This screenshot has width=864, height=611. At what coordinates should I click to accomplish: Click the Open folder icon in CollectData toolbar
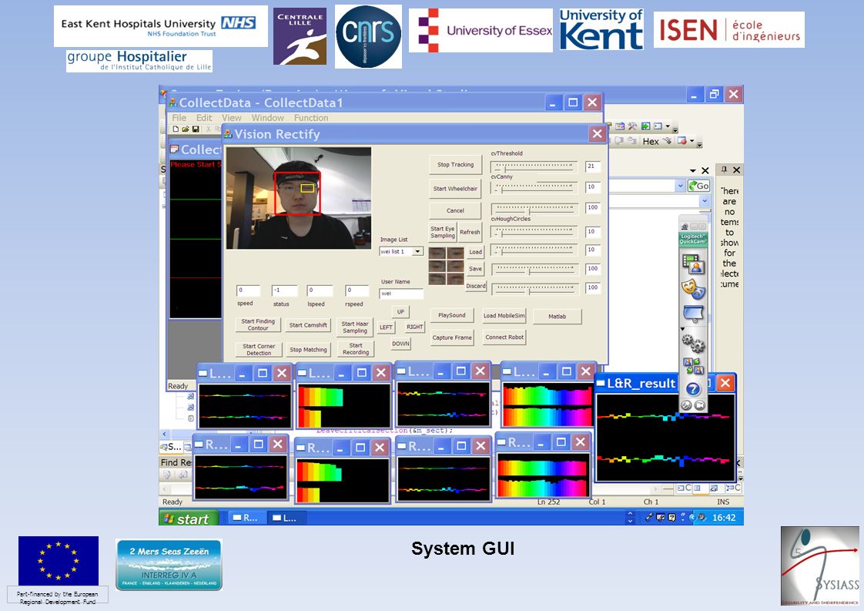185,129
